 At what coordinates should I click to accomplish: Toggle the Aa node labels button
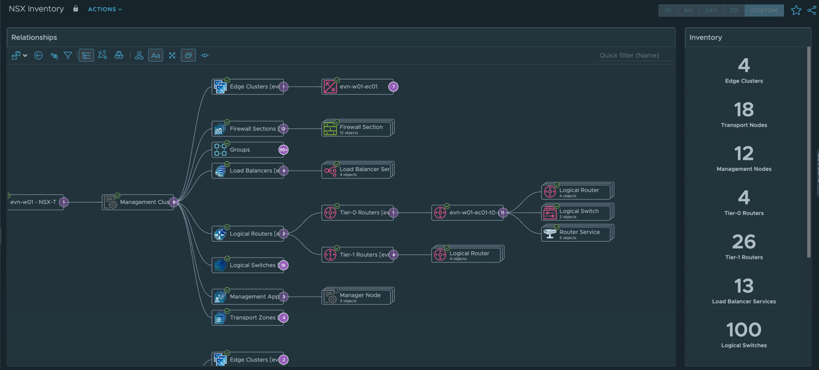click(x=155, y=56)
